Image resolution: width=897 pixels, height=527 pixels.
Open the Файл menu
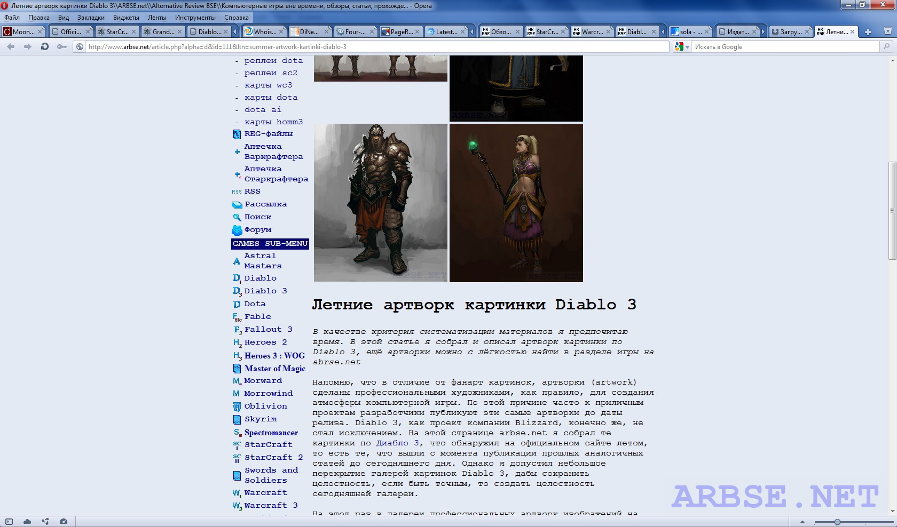[12, 18]
